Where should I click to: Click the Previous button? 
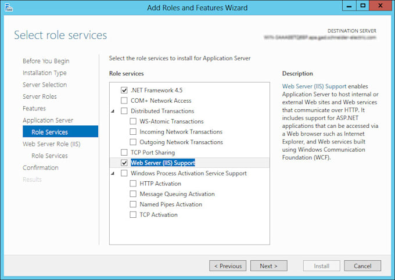point(228,266)
